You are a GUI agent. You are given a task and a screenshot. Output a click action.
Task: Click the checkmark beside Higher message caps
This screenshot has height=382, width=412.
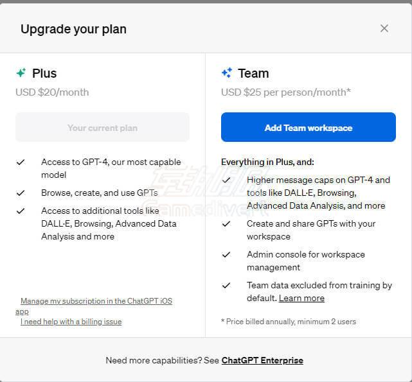[226, 180]
